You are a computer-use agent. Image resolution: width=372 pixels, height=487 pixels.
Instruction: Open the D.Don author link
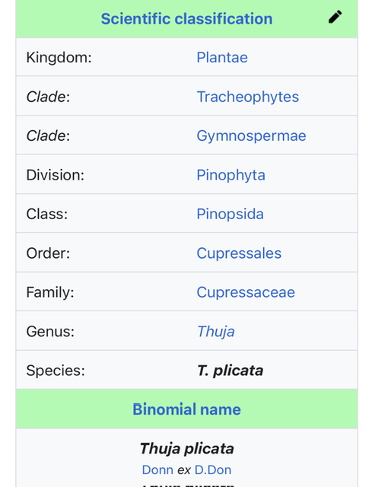[x=213, y=470]
